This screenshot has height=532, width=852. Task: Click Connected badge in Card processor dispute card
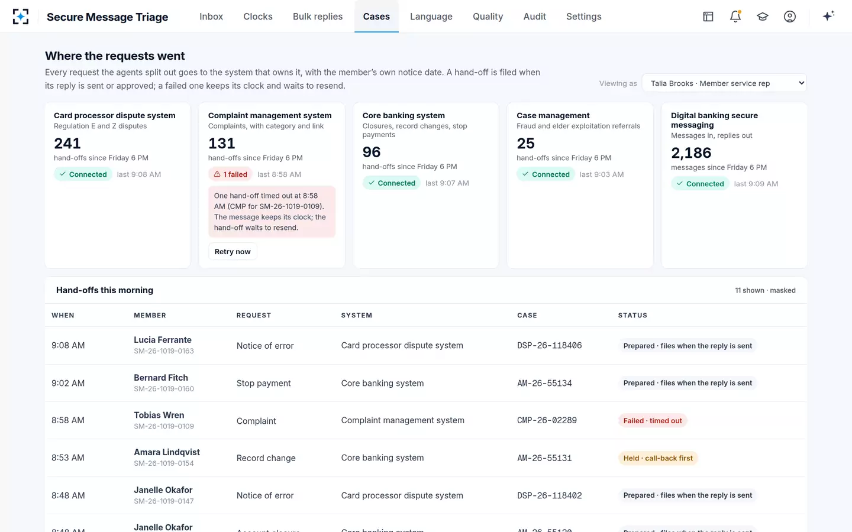tap(83, 174)
